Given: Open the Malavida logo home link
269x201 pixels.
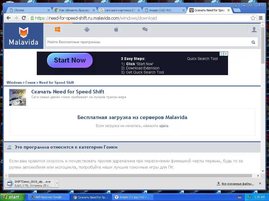Looking at the screenshot, I should 23,36.
